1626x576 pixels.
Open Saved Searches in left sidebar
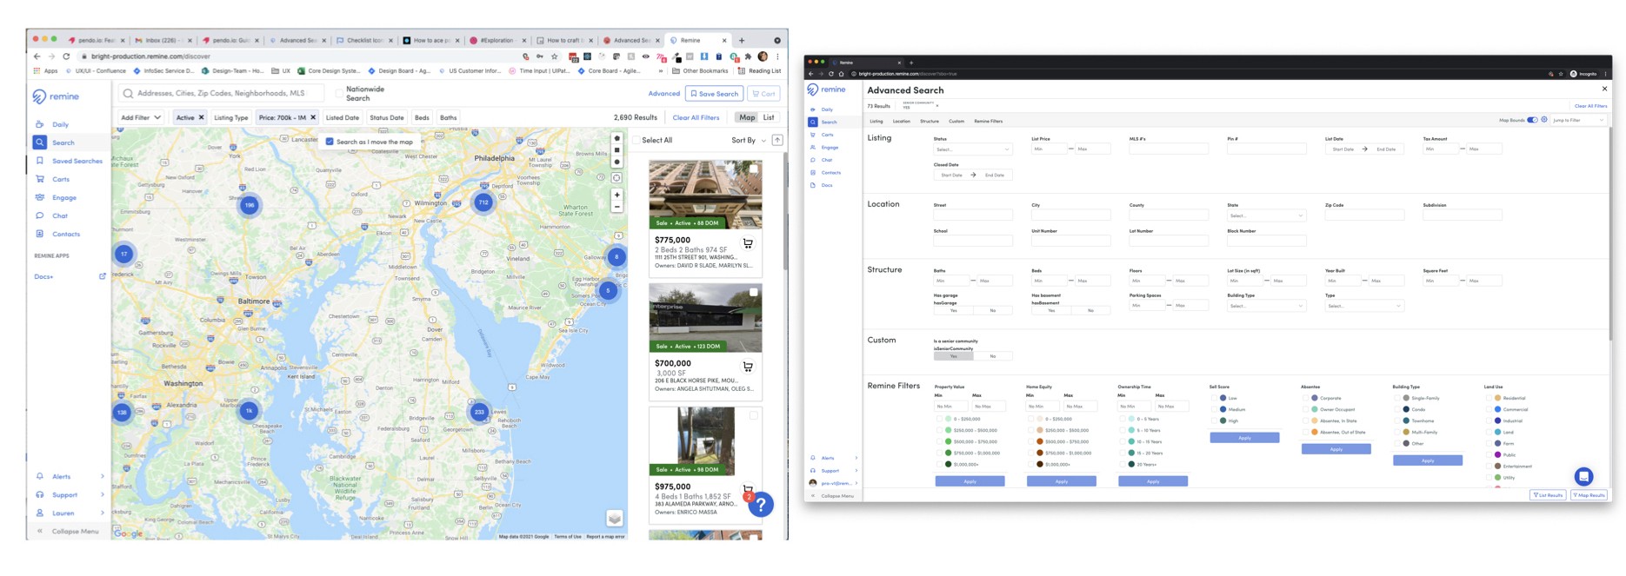(77, 161)
